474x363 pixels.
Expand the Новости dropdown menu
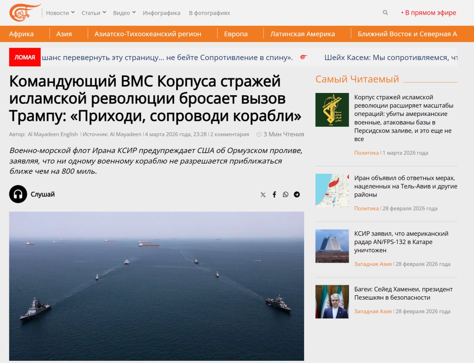pos(60,13)
